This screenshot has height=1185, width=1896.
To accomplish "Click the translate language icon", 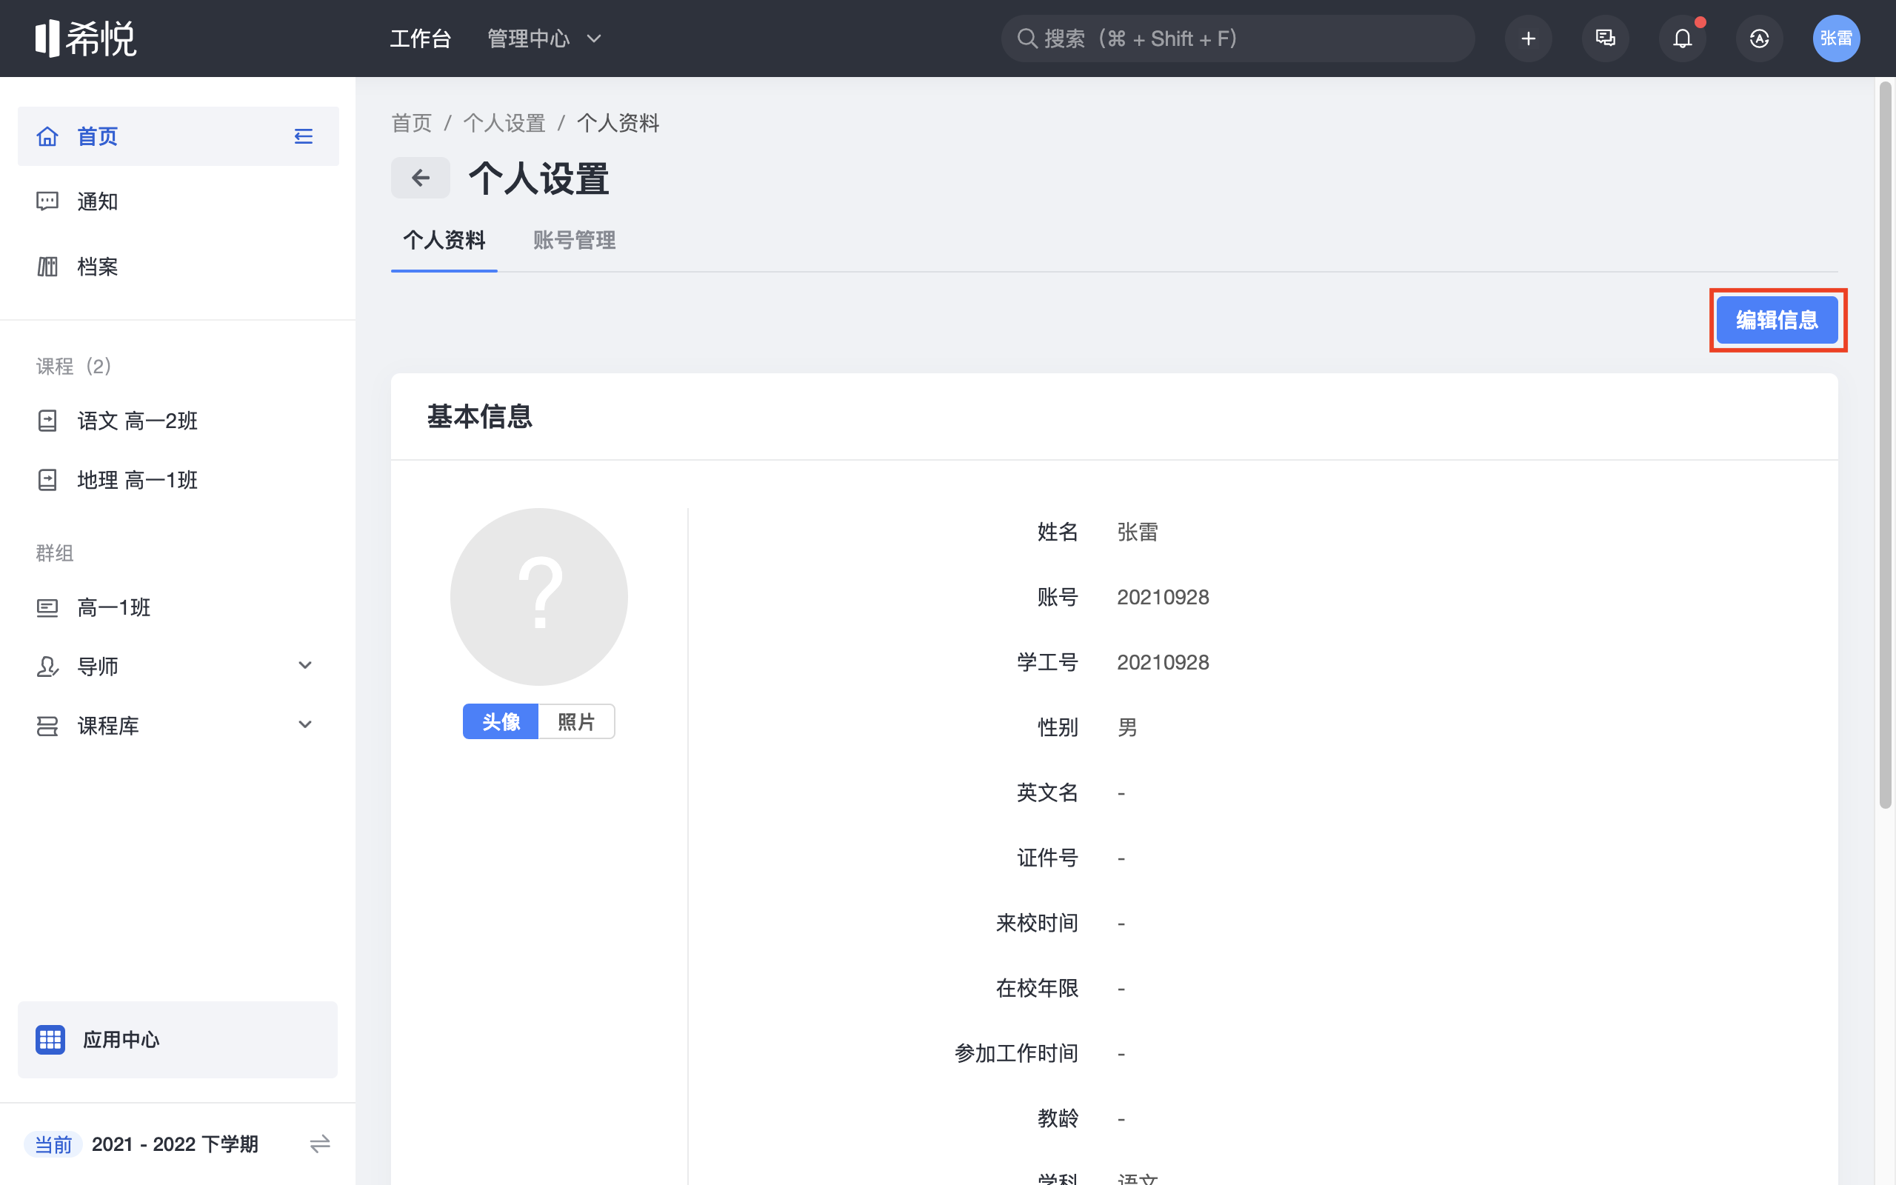I will [x=1759, y=39].
